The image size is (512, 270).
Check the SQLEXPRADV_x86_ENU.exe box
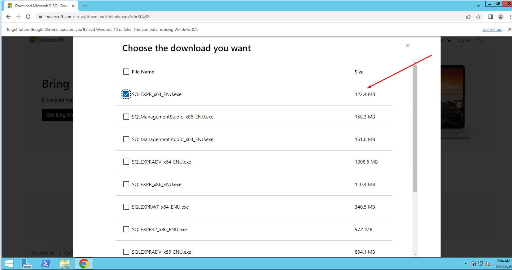coord(126,252)
